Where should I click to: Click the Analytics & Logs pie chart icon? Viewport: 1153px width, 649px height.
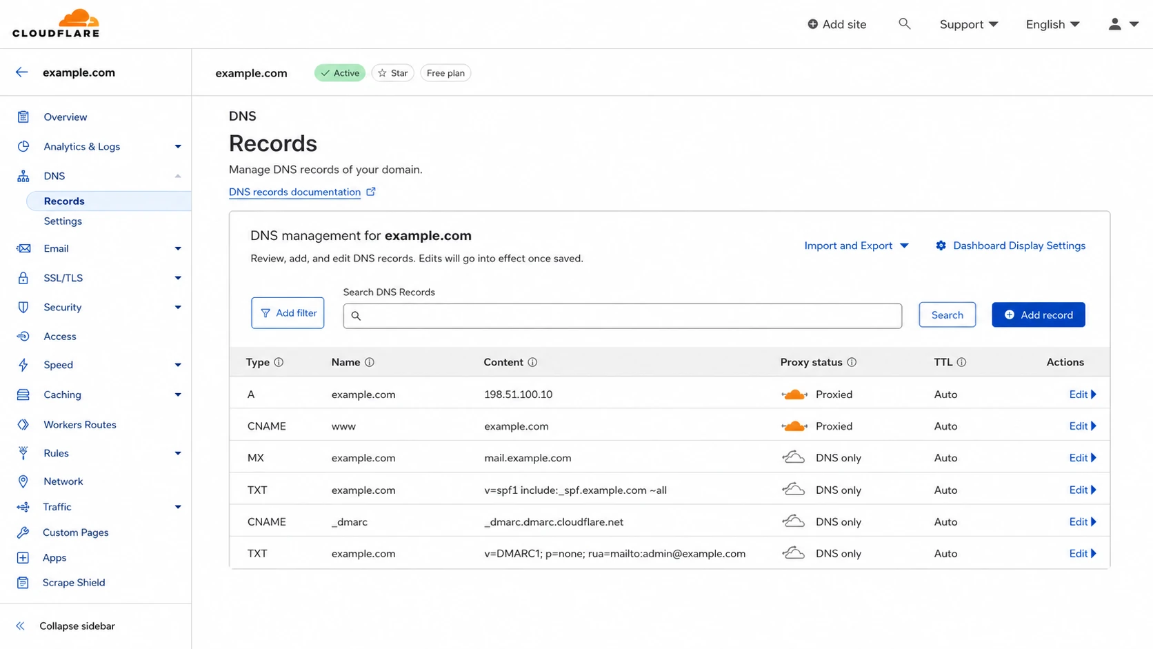coord(23,146)
